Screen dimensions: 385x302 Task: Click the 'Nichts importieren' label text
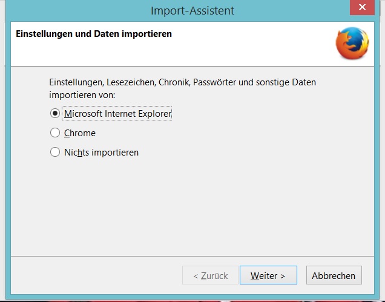102,153
